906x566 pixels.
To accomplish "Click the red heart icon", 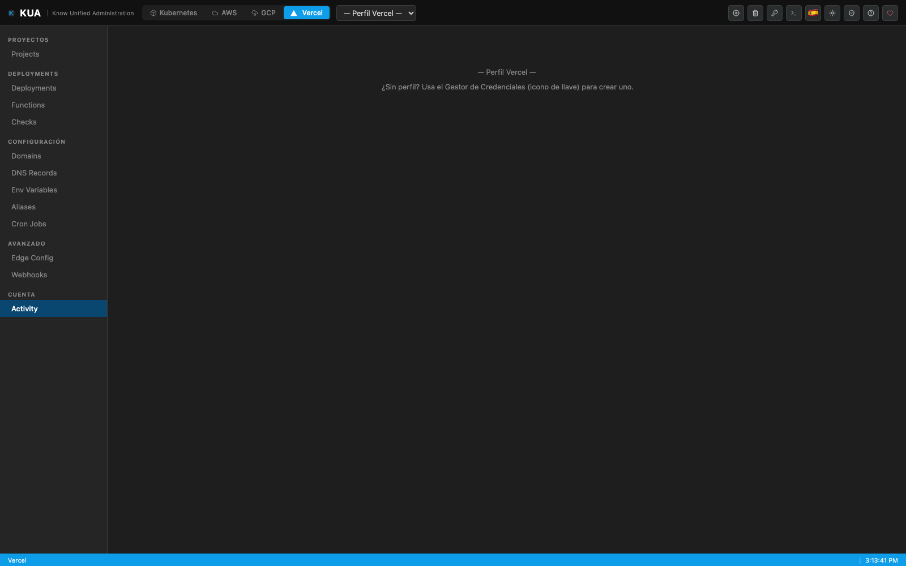I will coord(890,13).
